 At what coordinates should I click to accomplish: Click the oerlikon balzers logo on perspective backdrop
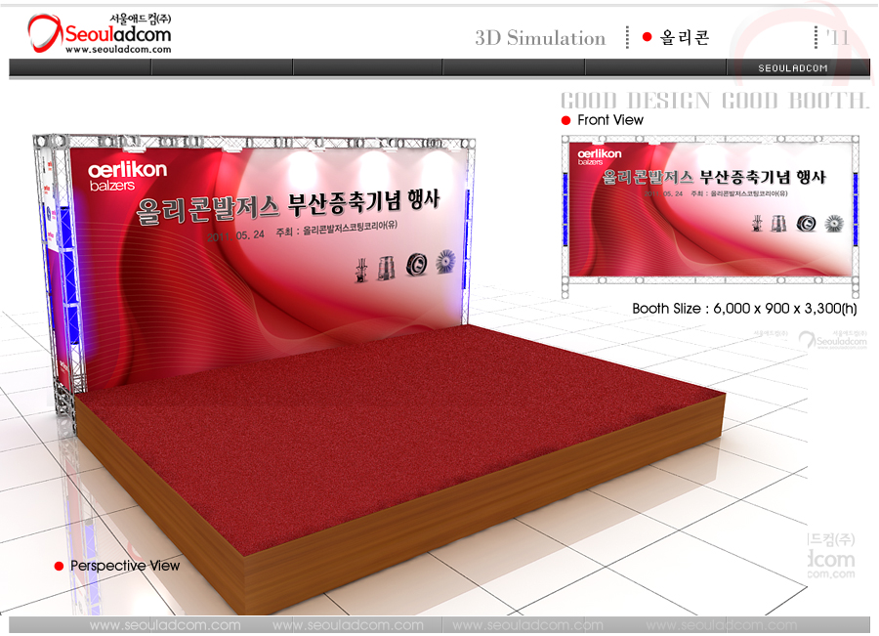127,175
